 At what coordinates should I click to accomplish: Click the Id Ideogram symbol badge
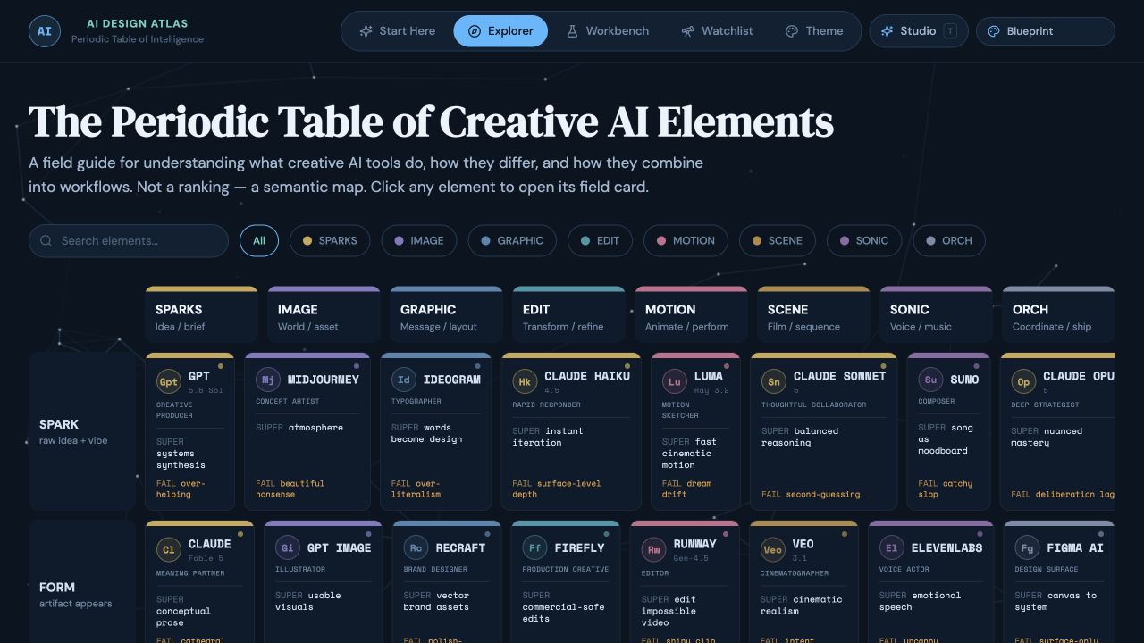click(x=403, y=380)
